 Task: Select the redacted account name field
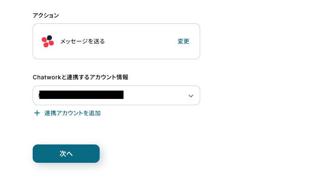tap(81, 95)
